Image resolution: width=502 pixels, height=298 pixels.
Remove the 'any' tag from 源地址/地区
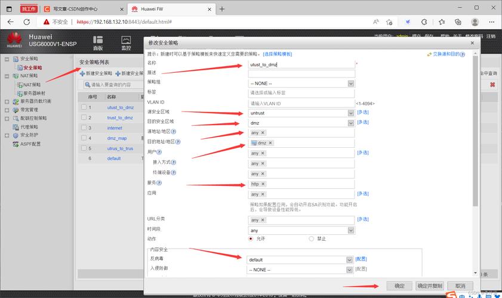click(x=263, y=133)
